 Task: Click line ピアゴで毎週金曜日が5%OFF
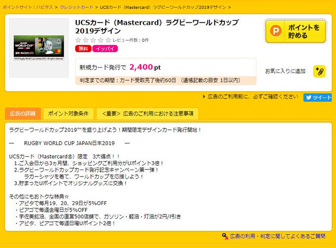pyautogui.click(x=51, y=210)
